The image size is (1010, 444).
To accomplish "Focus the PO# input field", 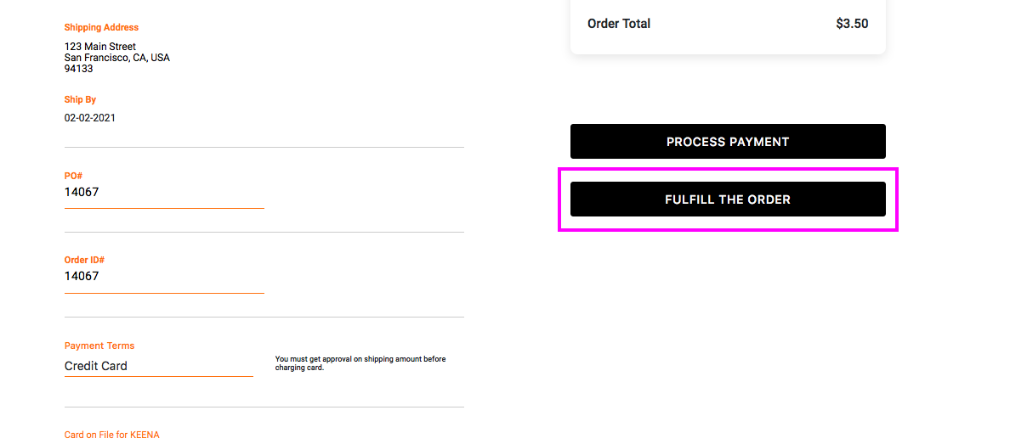I will point(164,193).
